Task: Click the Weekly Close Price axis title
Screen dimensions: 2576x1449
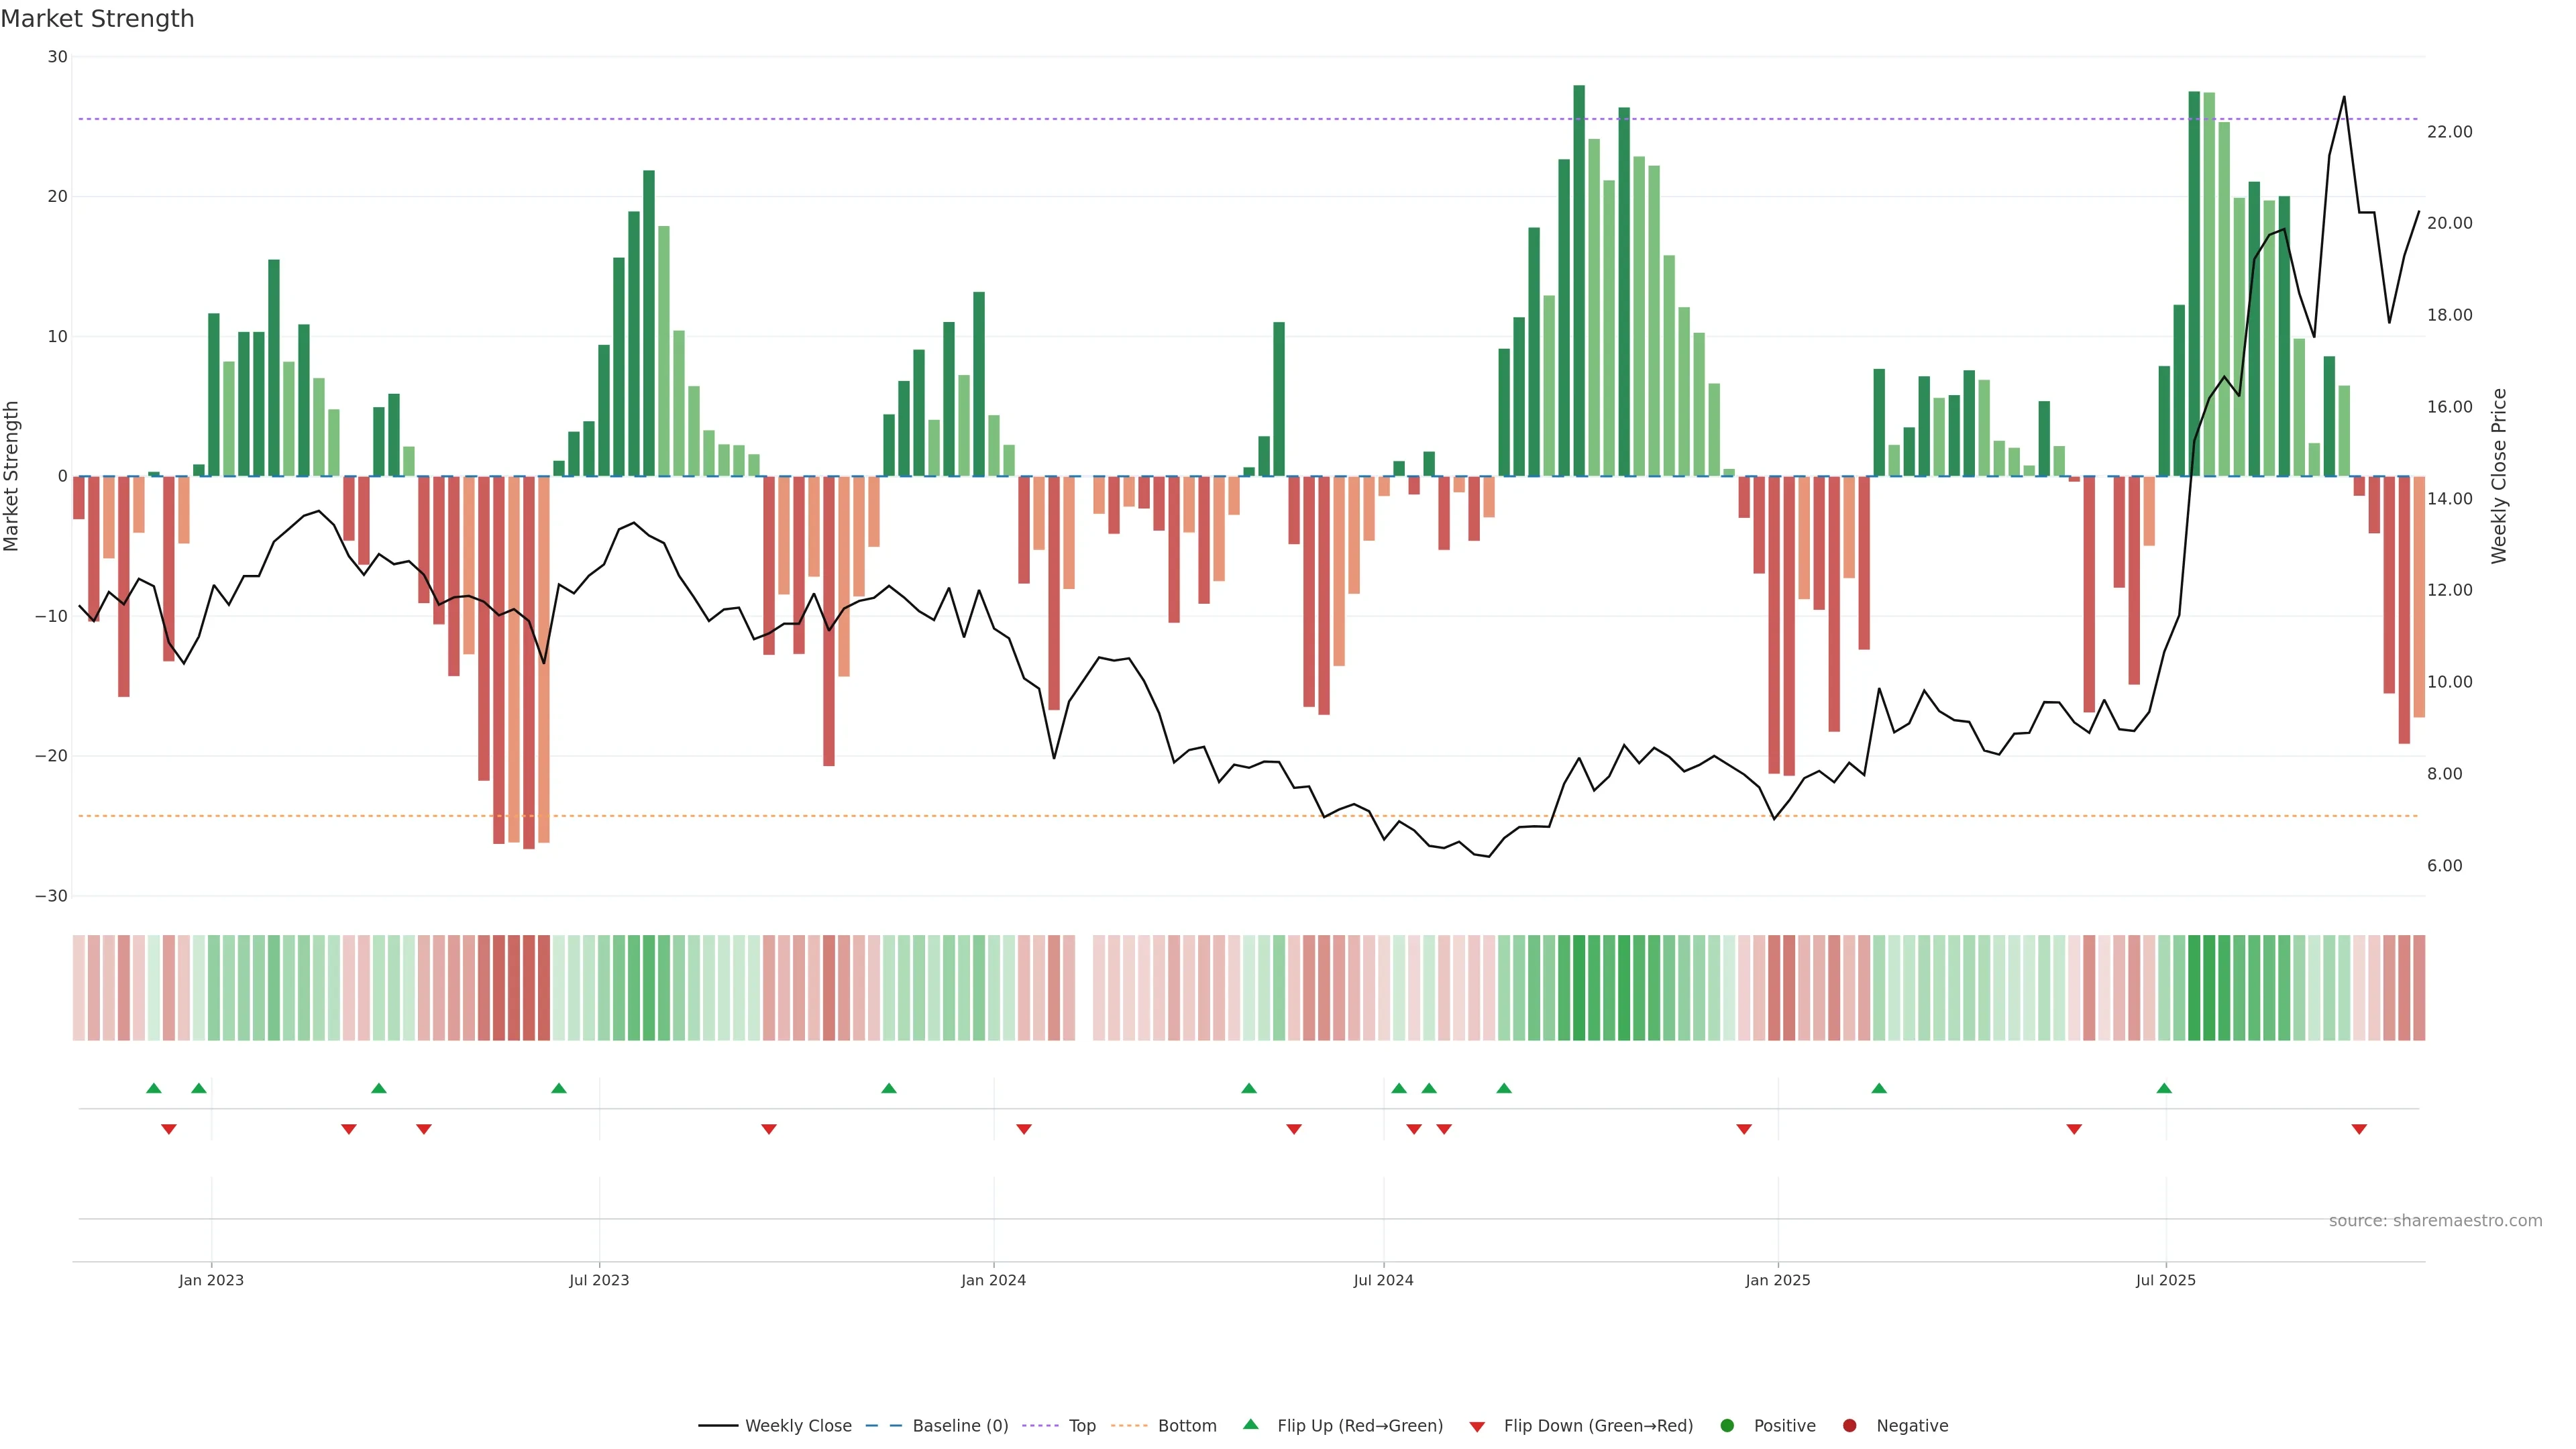Action: point(2499,476)
